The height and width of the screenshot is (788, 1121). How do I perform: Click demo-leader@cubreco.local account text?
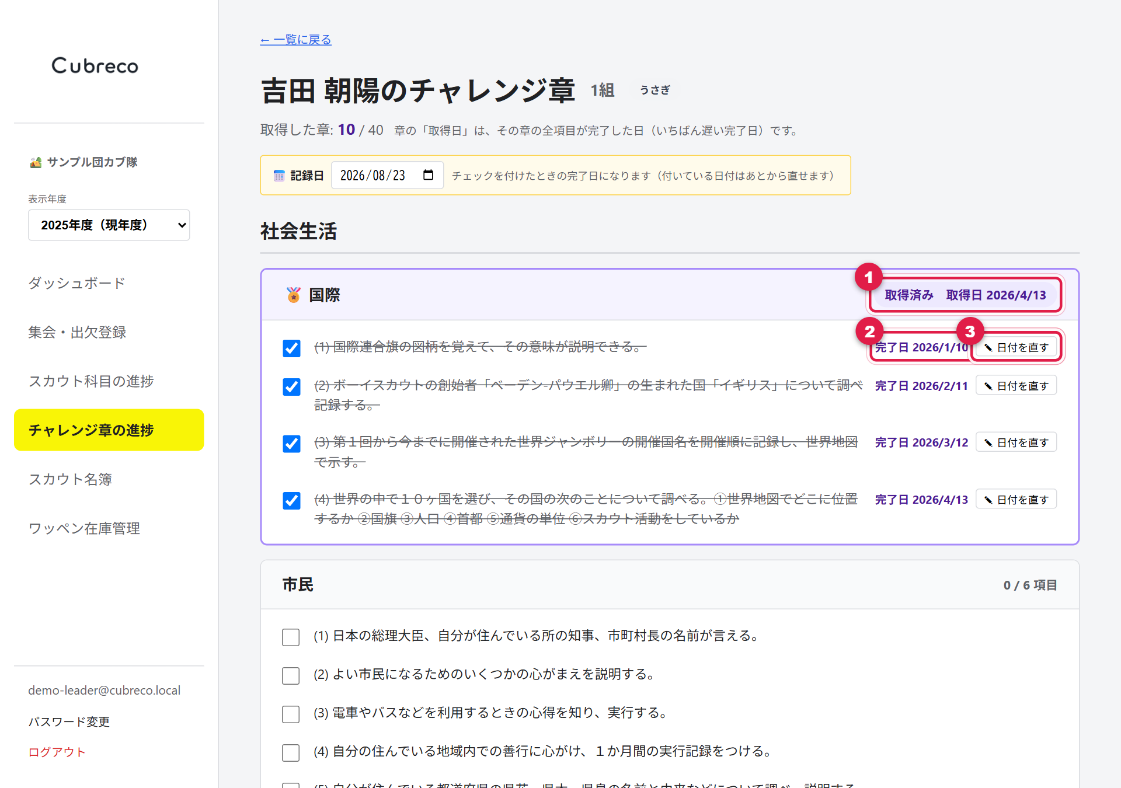tap(105, 690)
